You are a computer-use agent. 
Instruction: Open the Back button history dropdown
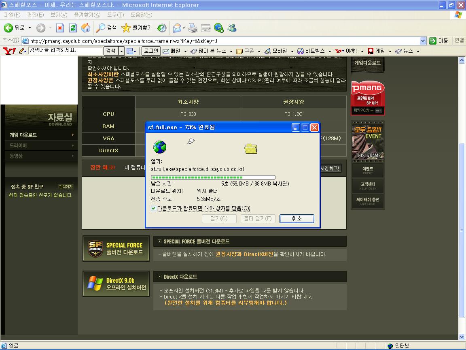30,28
